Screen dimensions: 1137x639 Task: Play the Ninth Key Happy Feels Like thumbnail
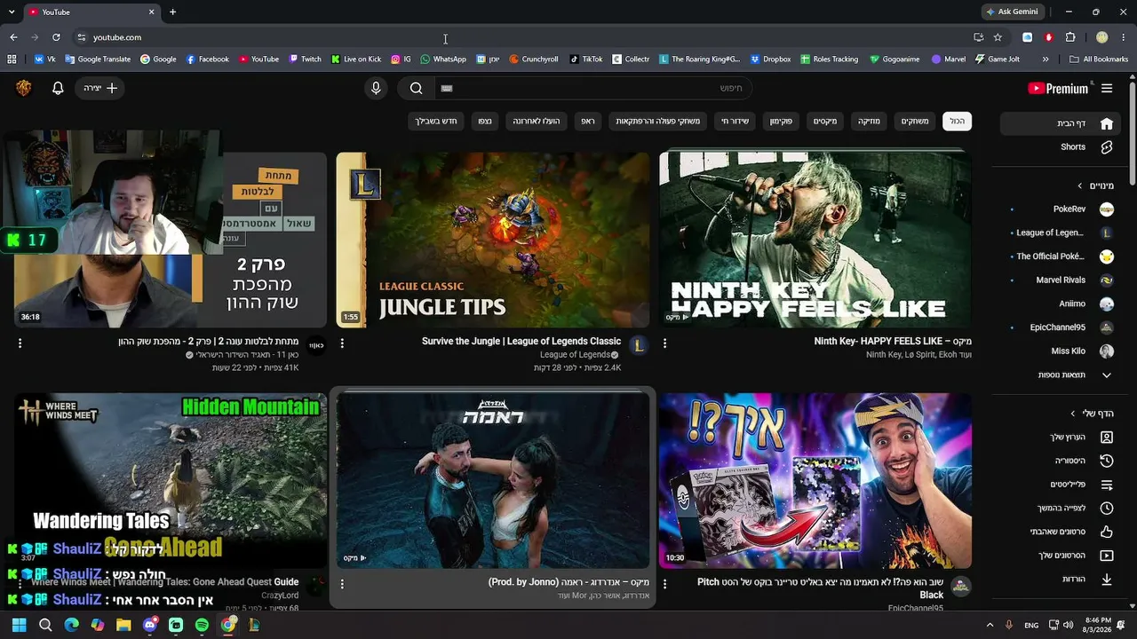[x=815, y=240]
